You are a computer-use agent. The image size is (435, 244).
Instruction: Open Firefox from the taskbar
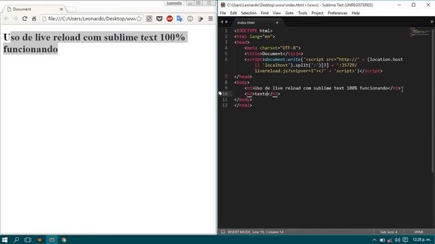click(x=39, y=239)
